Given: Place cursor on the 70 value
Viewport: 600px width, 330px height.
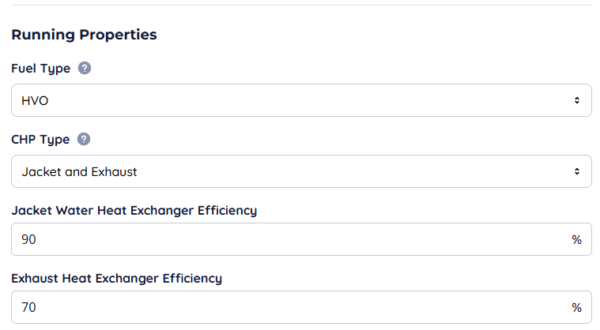Looking at the screenshot, I should point(29,307).
